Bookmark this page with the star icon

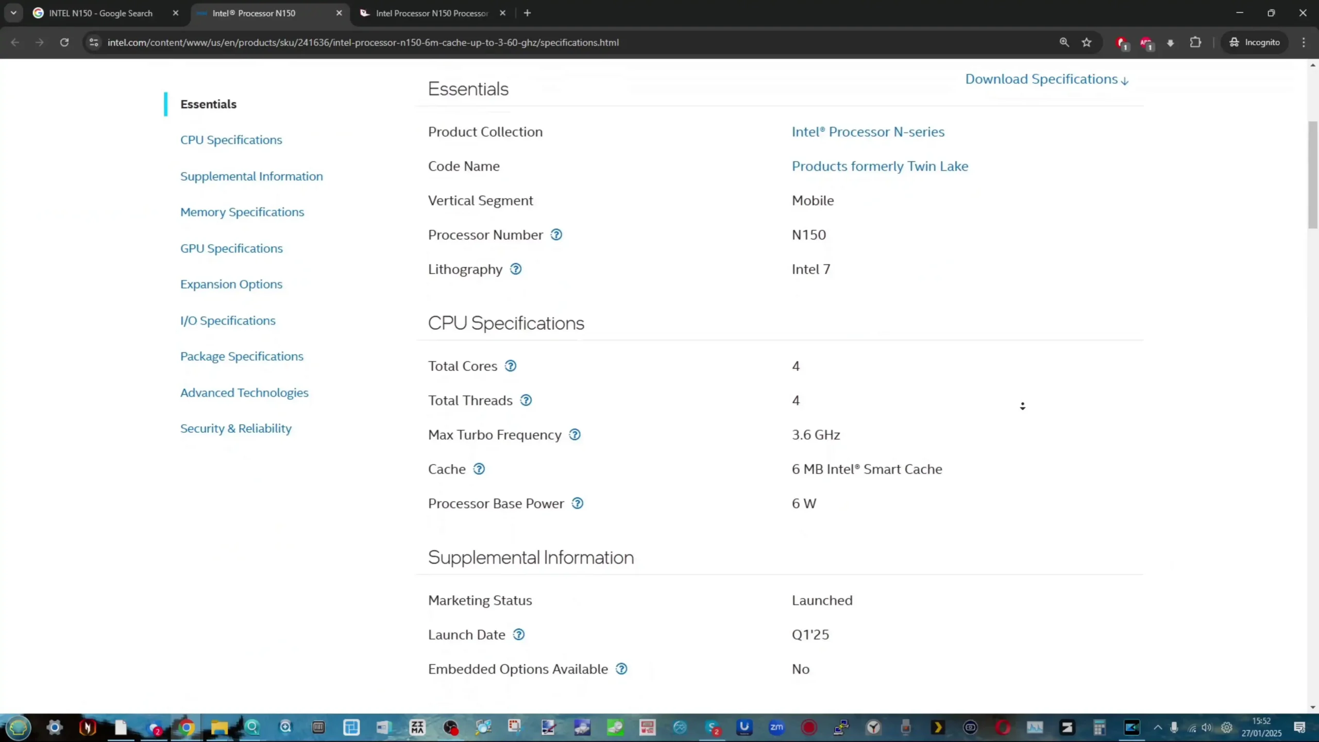(x=1087, y=42)
